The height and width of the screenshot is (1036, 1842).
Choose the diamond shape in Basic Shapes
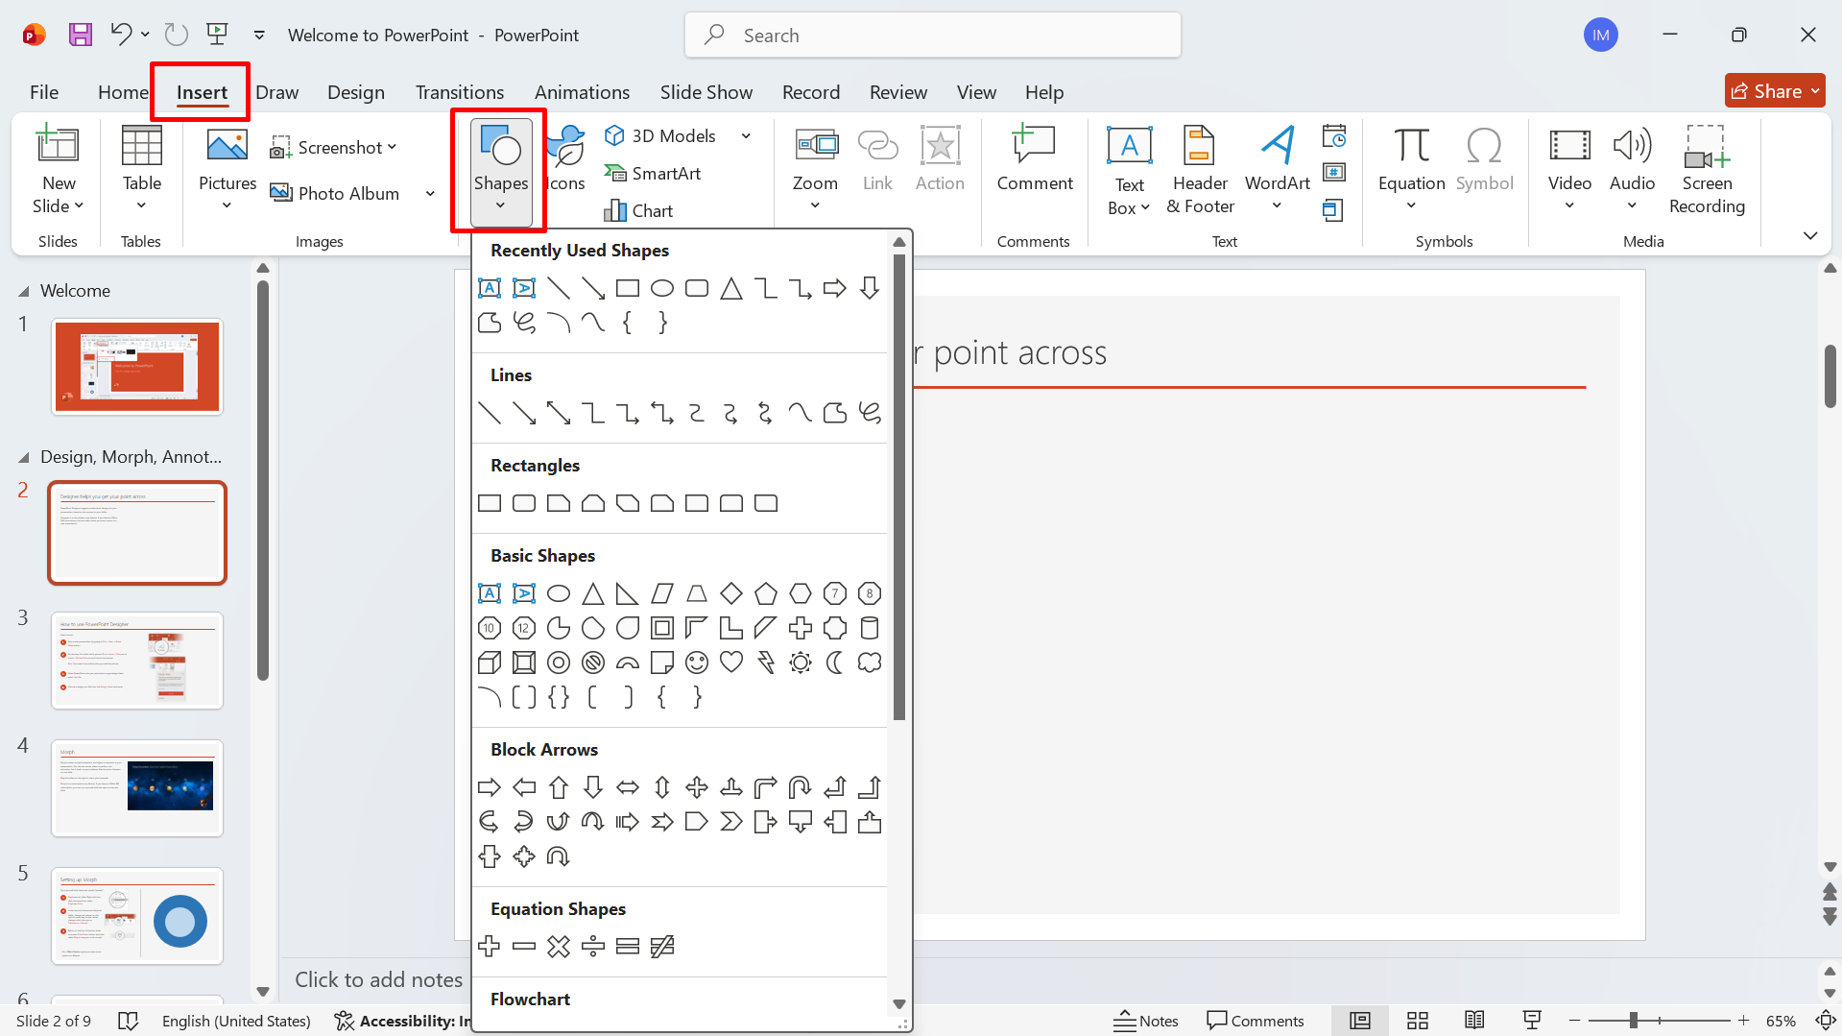[x=731, y=593]
